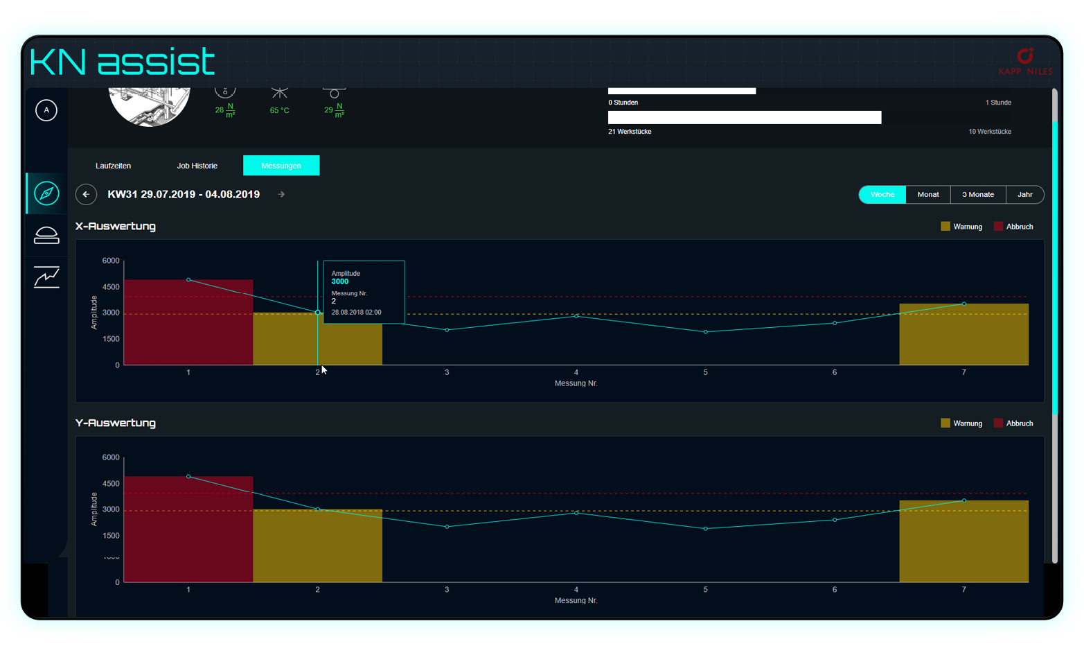Select the Messungen tab

coord(281,166)
